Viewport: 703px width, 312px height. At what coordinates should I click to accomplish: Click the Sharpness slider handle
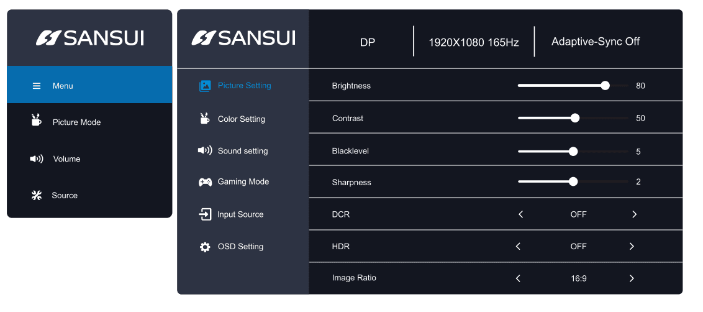tap(573, 182)
